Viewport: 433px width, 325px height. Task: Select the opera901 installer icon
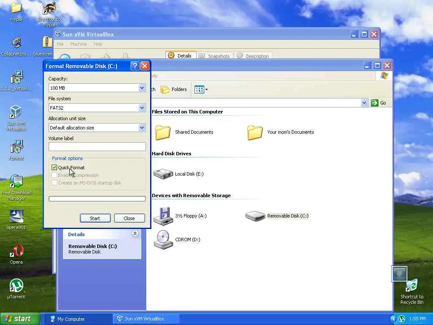coord(16,220)
